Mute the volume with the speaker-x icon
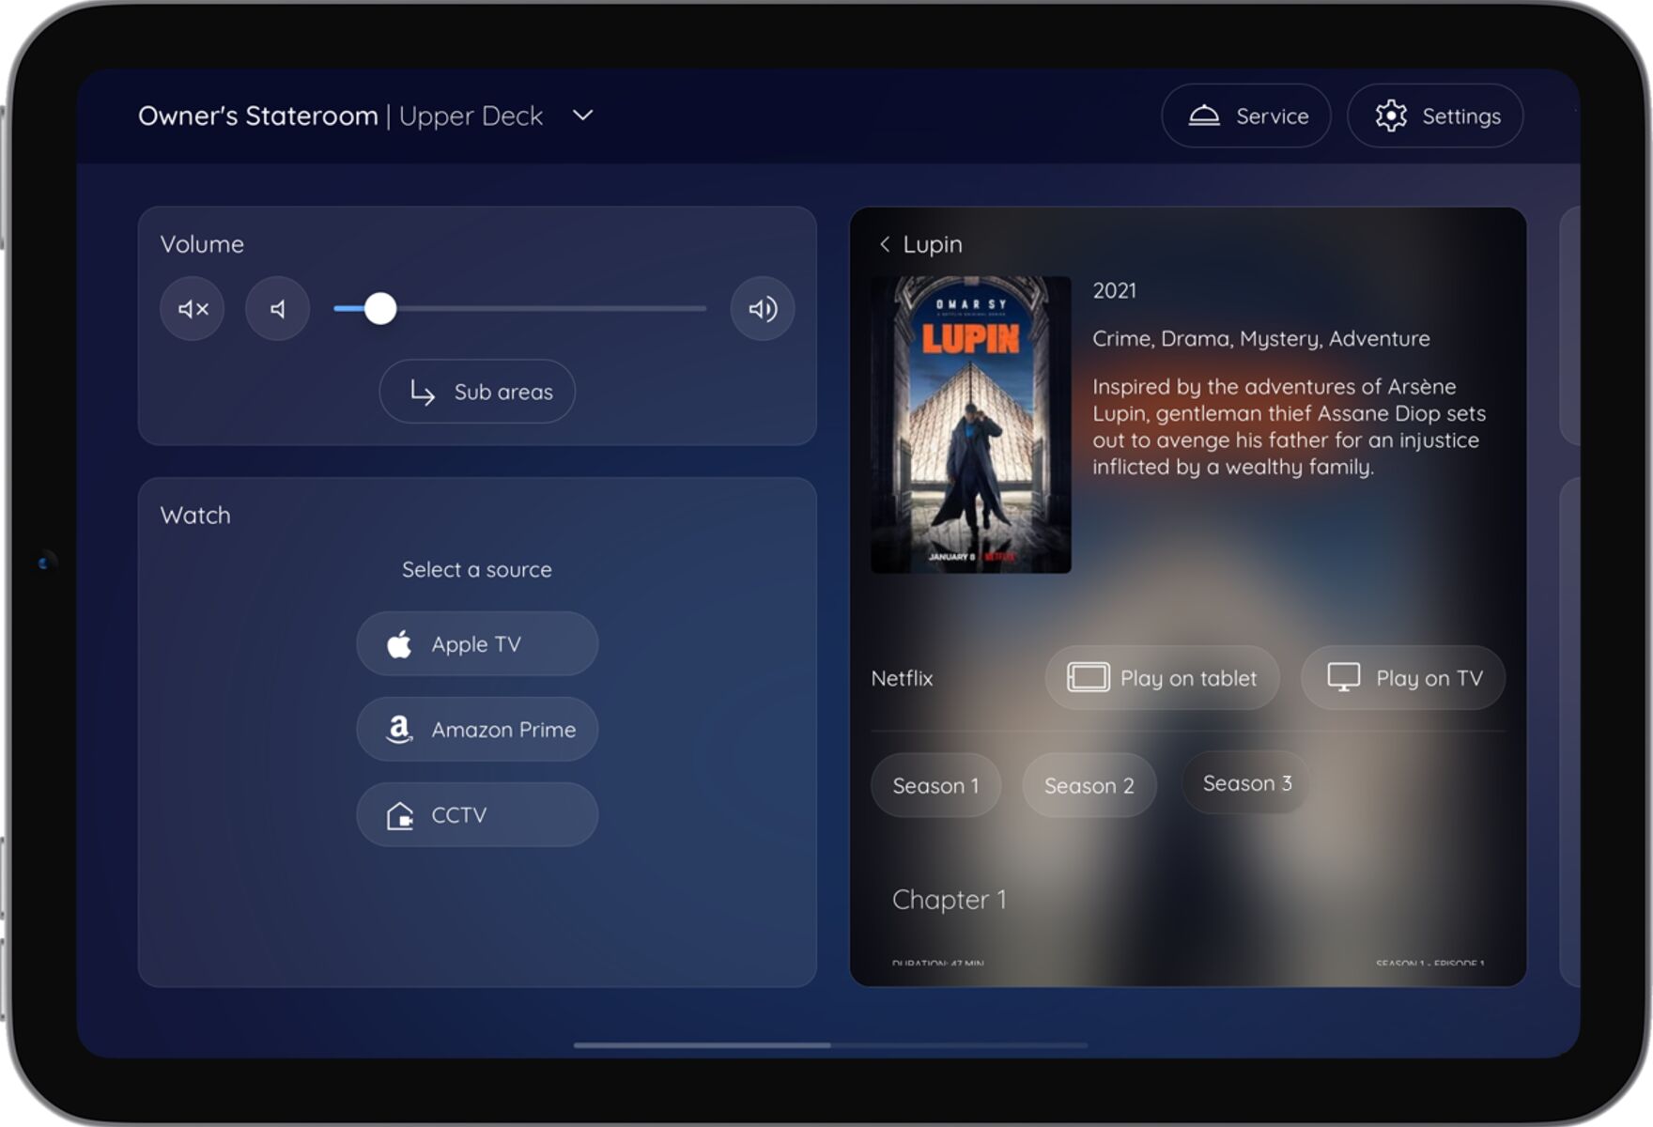Viewport: 1653px width, 1127px height. click(x=193, y=309)
